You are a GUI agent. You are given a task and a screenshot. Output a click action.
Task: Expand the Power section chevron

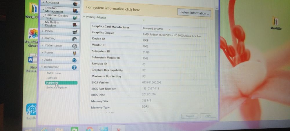pyautogui.click(x=42, y=53)
